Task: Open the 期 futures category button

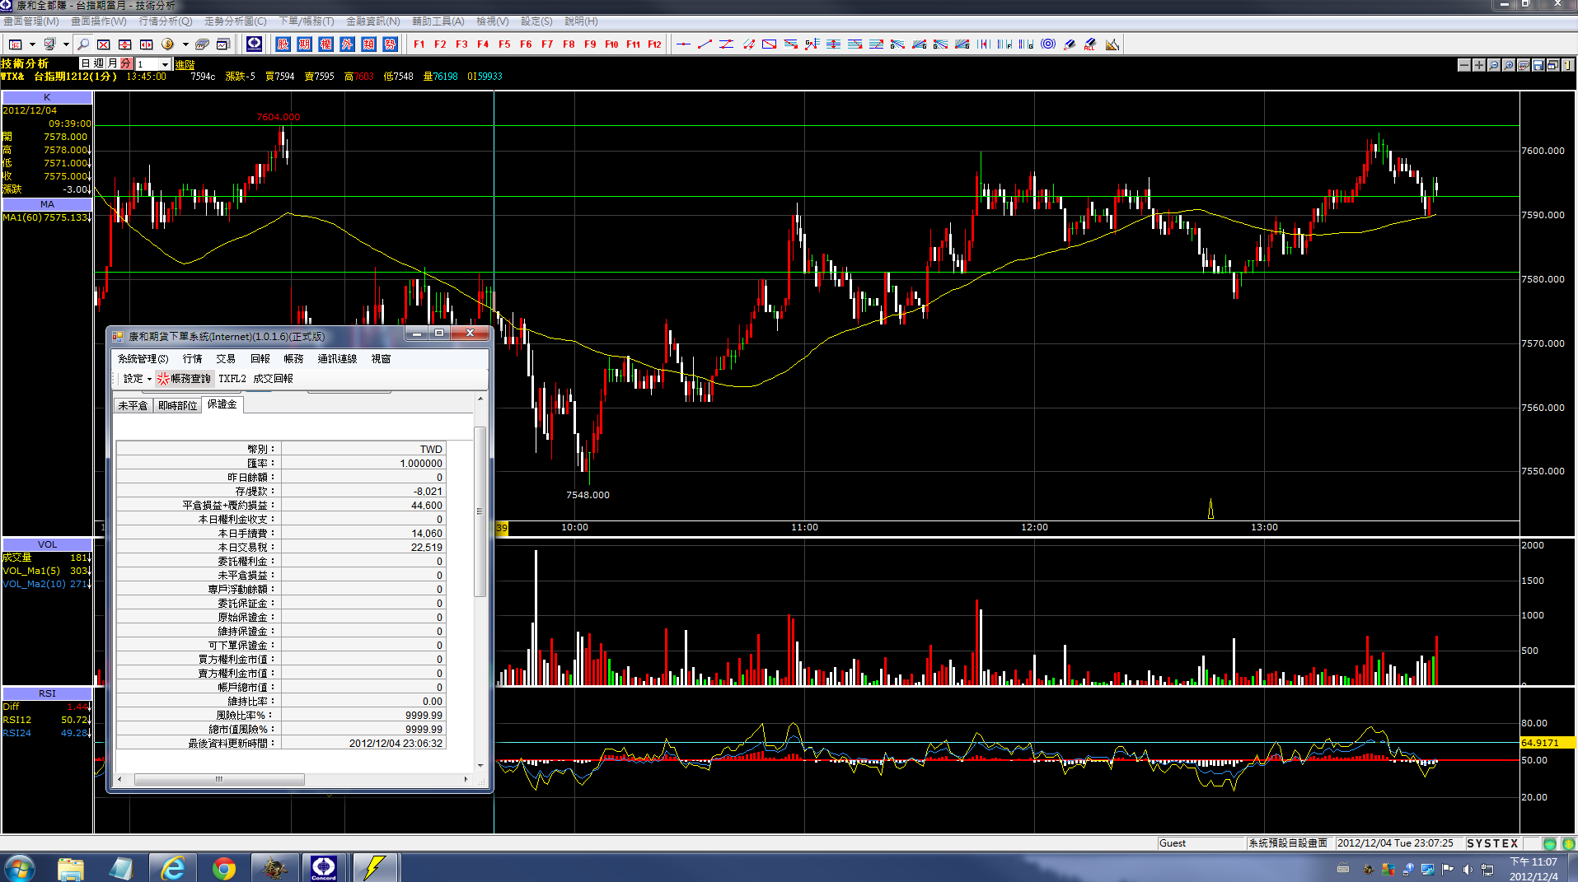Action: tap(305, 44)
